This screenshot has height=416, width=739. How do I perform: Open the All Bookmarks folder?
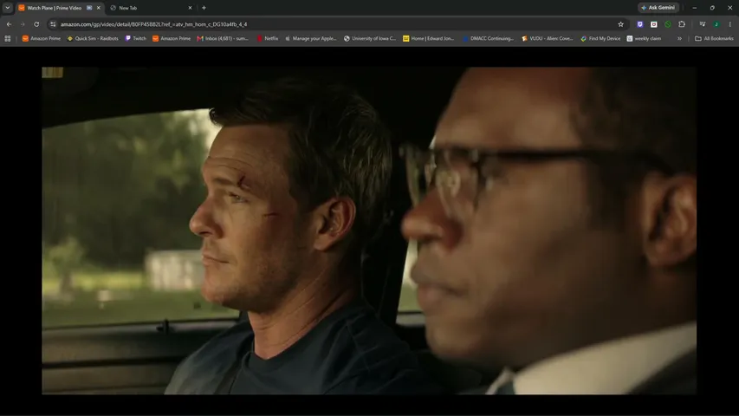[715, 38]
